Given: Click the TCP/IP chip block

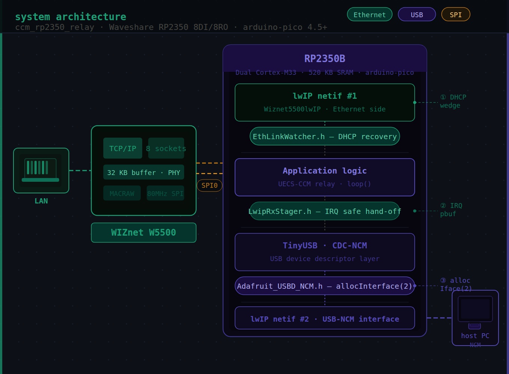Looking at the screenshot, I should (x=123, y=148).
